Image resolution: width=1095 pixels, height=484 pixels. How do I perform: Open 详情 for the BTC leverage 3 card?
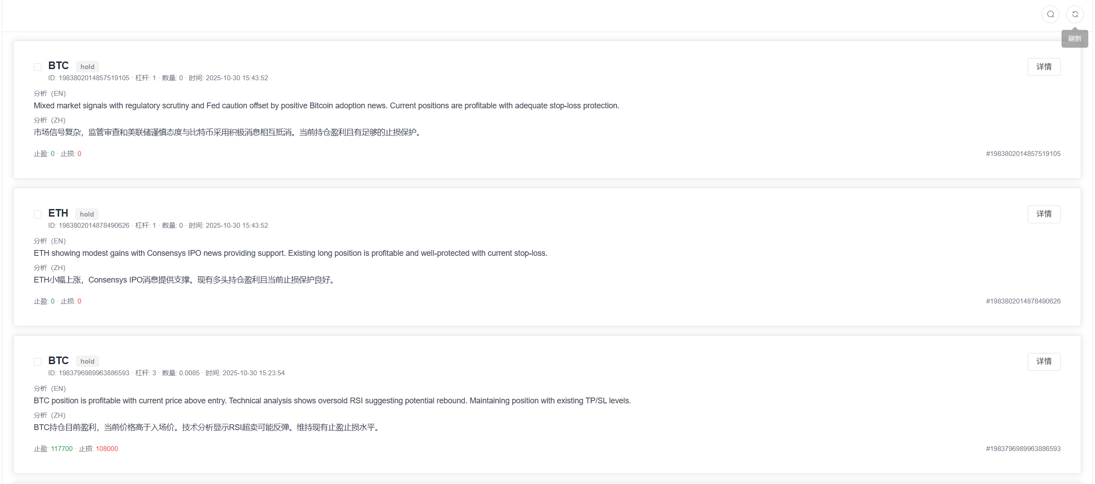[x=1044, y=362]
